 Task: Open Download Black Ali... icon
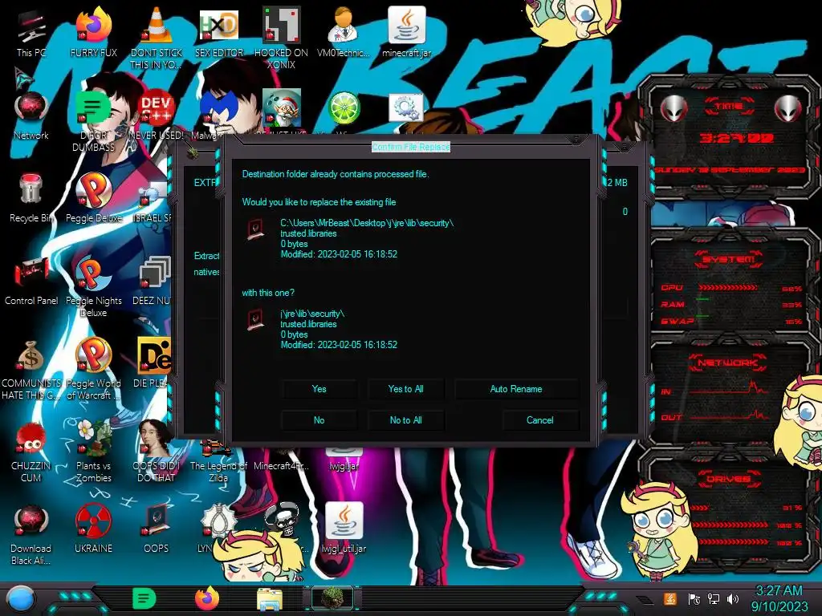tap(31, 535)
